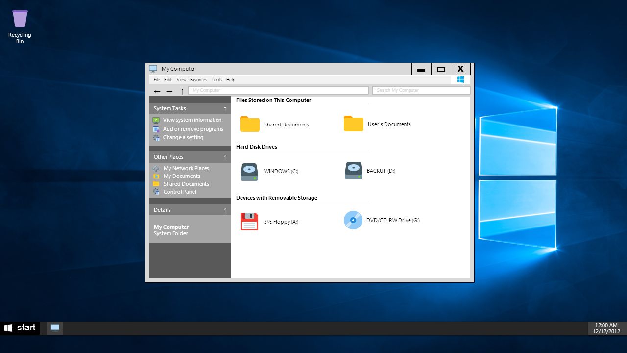This screenshot has height=353, width=627.
Task: Open the Recycling Bin desktop icon
Action: pyautogui.click(x=20, y=20)
